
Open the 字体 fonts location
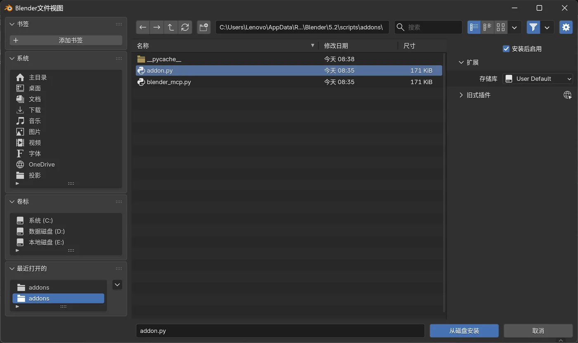coord(66,154)
